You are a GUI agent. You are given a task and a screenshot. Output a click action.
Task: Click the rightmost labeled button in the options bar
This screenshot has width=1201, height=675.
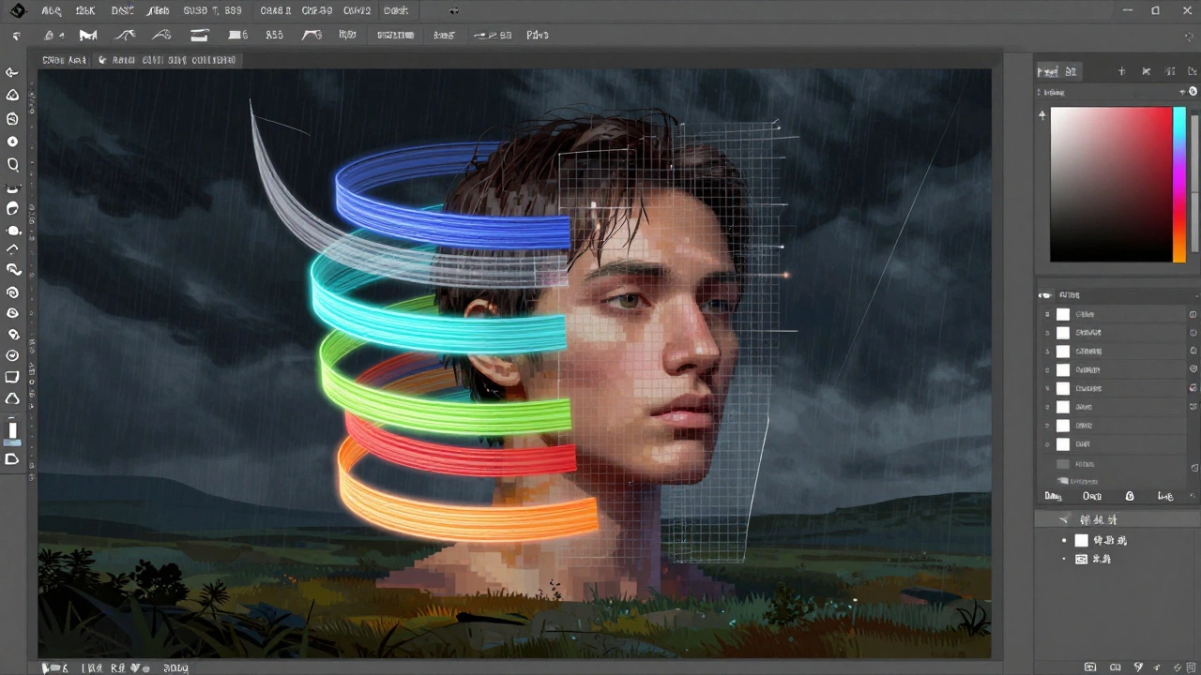[537, 35]
